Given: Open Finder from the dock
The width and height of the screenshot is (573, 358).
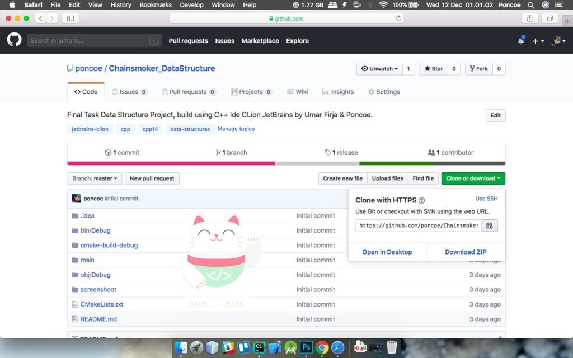Looking at the screenshot, I should (x=181, y=347).
